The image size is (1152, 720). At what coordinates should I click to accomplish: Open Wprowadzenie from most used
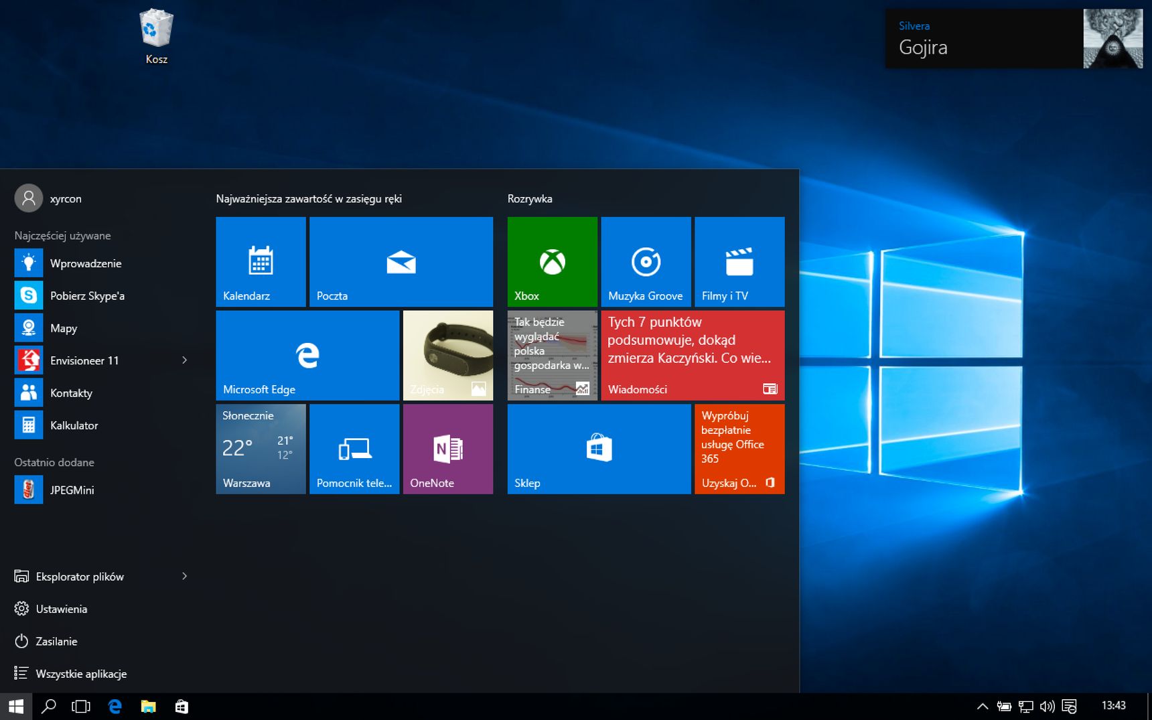[x=100, y=263]
